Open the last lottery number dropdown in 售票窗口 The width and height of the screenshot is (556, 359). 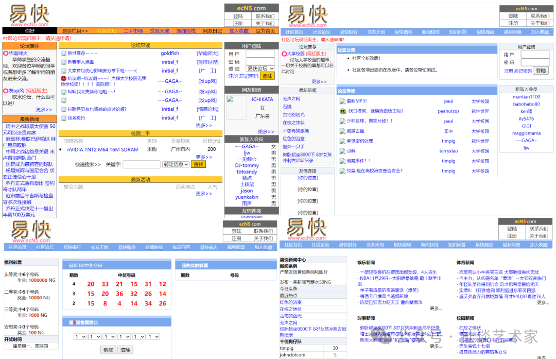coord(153,337)
